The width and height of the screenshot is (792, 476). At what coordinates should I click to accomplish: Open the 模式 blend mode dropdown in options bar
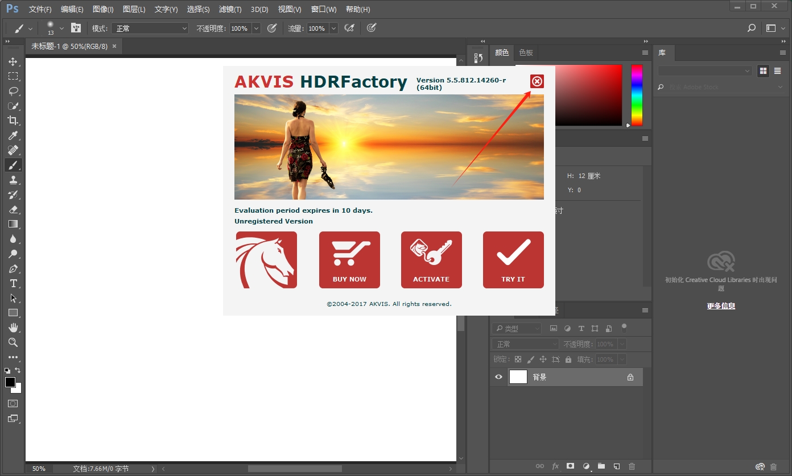point(150,28)
